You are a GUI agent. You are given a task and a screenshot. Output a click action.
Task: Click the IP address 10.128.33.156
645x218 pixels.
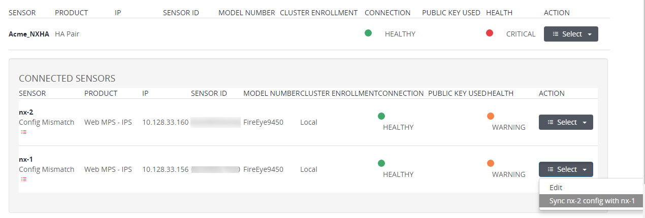point(165,169)
